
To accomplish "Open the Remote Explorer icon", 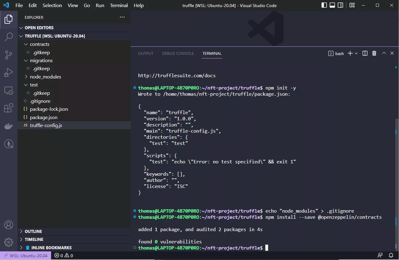I will click(9, 90).
